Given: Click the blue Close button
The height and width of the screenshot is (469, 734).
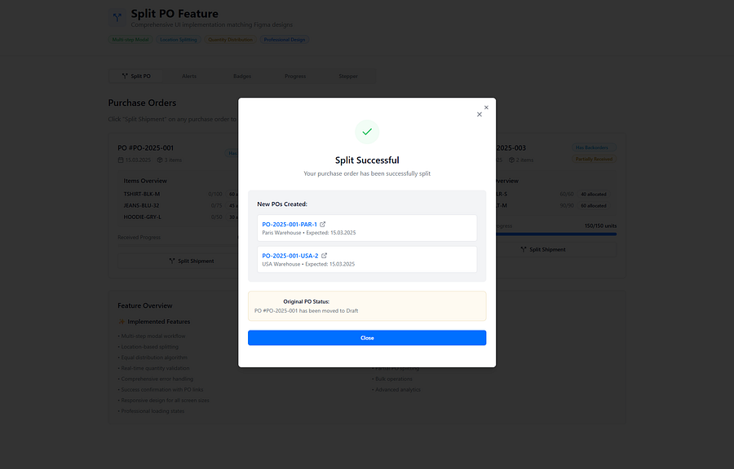Looking at the screenshot, I should tap(367, 338).
